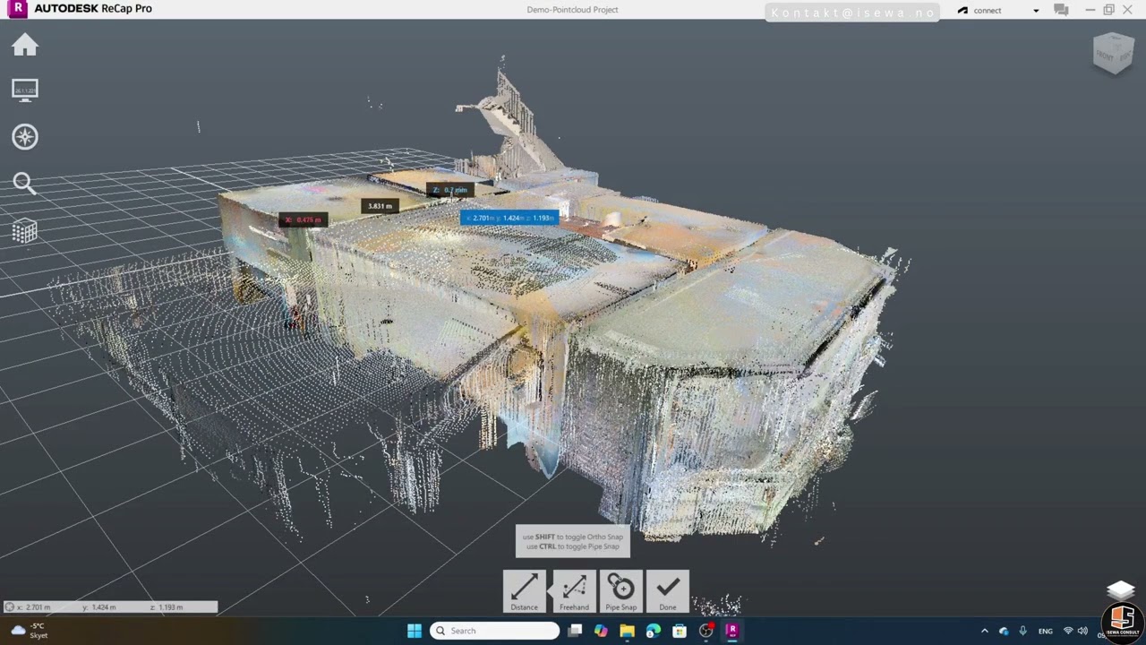This screenshot has height=645, width=1146.
Task: Select the Distance measure tool
Action: pyautogui.click(x=525, y=591)
